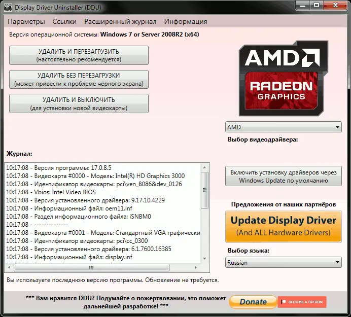This screenshot has height=317, width=351.
Task: Select log line 'Информационный файл: display.inf'
Action: 69,257
